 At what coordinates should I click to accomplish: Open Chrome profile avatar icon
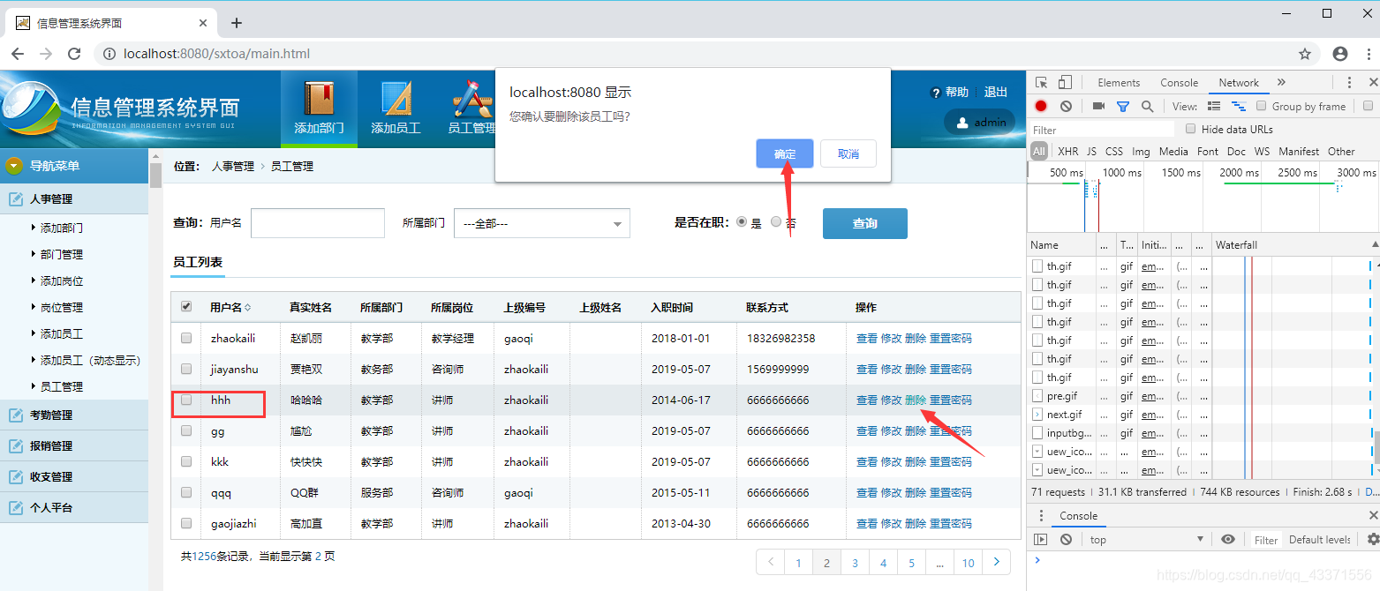point(1340,54)
